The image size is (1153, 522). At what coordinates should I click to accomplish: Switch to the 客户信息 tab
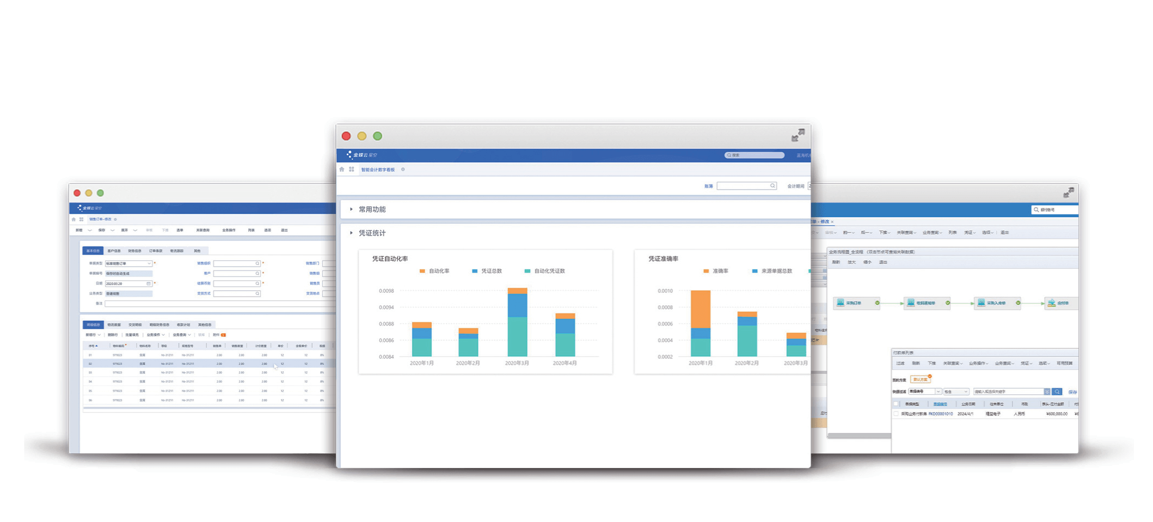pos(114,251)
